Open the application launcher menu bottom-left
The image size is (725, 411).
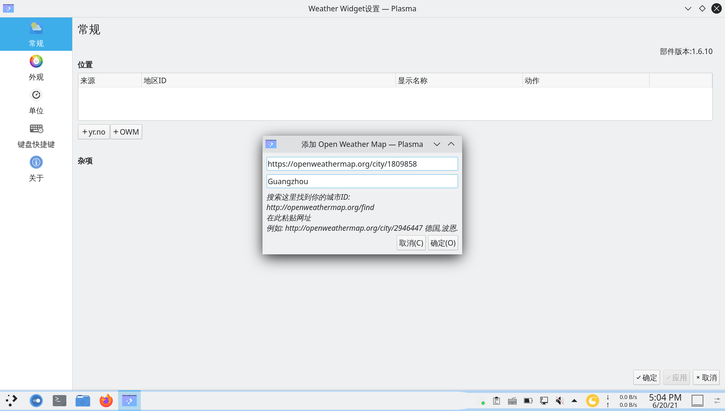(x=12, y=400)
